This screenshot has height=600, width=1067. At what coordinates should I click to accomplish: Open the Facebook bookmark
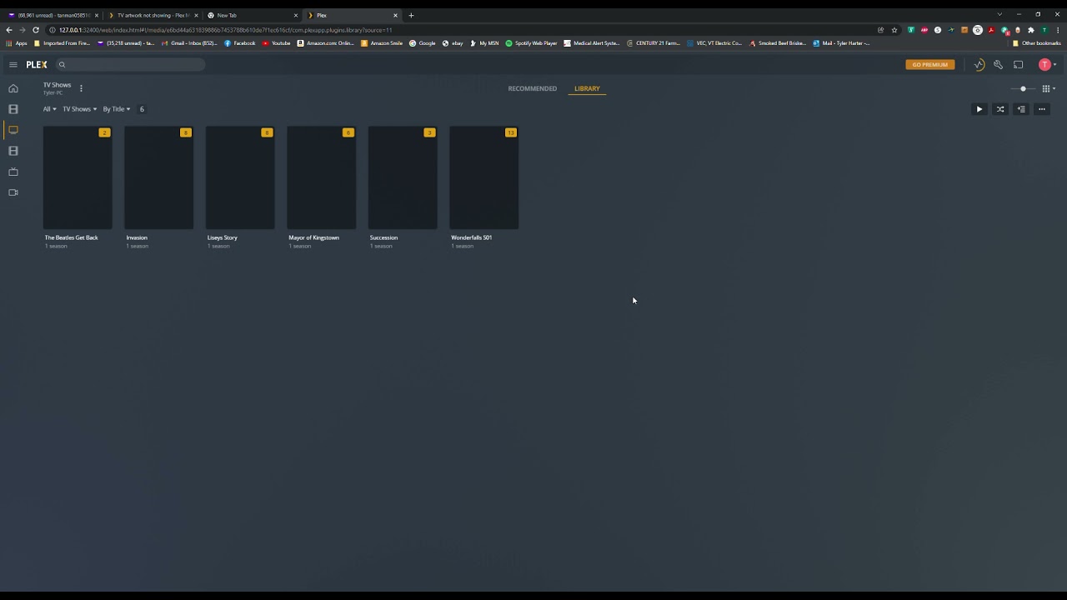[x=240, y=43]
